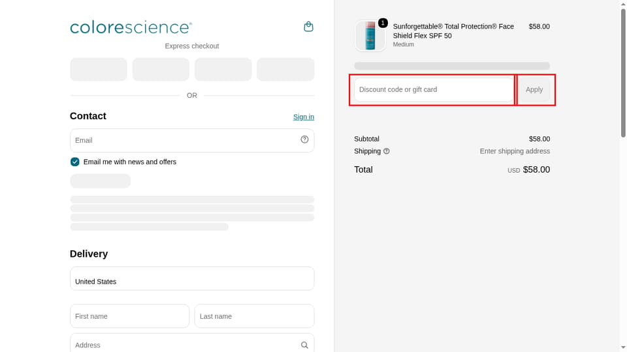Screen dimensions: 627x352
Task: Focus the Discount code or gift card field
Action: pos(434,90)
